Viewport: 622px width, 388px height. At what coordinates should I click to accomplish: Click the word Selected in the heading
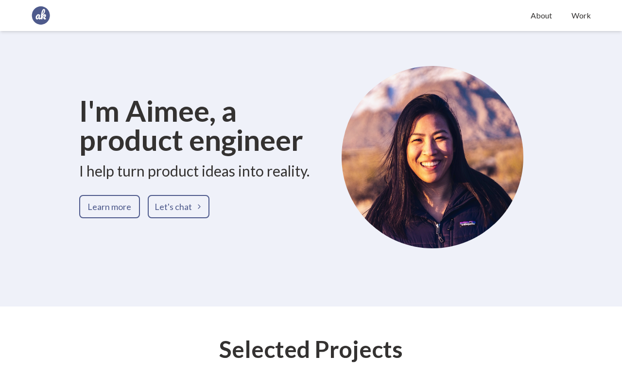click(264, 349)
